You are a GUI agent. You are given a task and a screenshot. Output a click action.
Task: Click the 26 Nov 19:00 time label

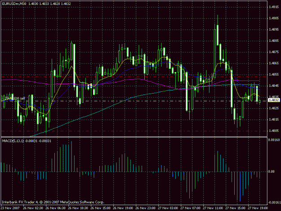[123, 208]
